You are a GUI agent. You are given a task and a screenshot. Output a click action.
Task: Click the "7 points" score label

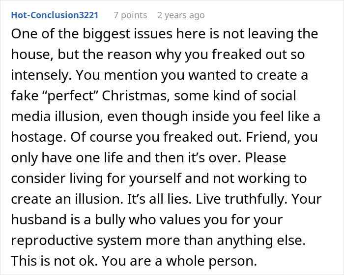point(130,15)
